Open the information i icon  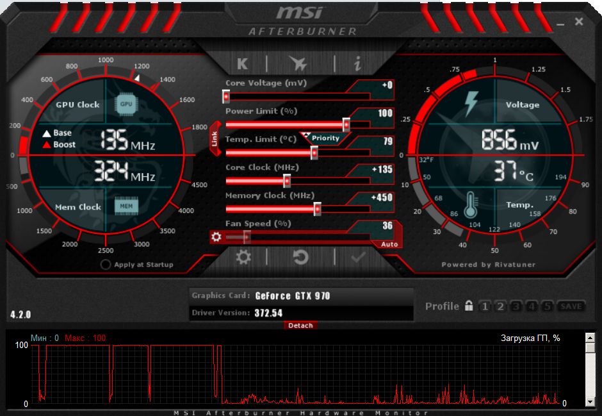pos(357,63)
